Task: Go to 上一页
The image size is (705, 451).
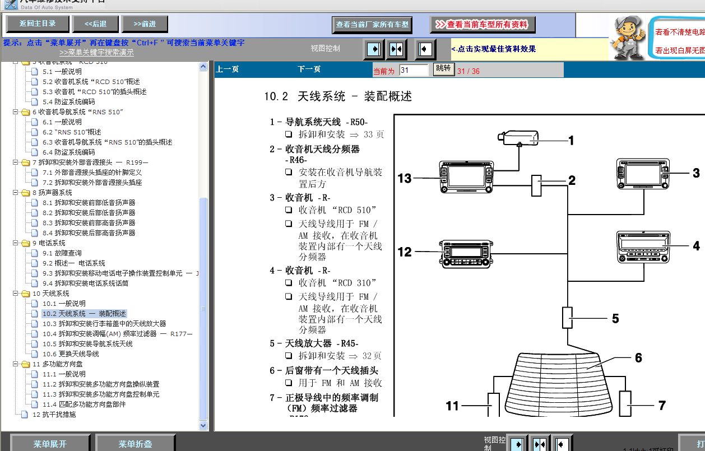Action: (228, 69)
